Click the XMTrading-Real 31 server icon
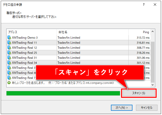The width and height of the screenshot is (162, 115). coord(9,57)
